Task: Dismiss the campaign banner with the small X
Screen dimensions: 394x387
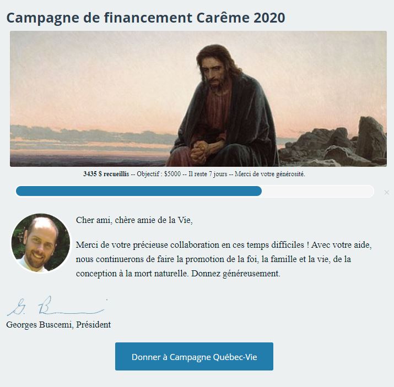Action: click(x=386, y=192)
